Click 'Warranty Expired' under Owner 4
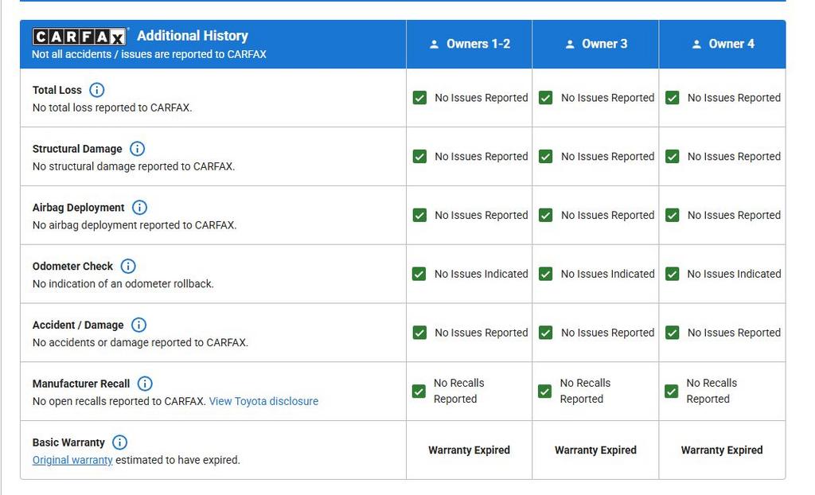 point(722,450)
